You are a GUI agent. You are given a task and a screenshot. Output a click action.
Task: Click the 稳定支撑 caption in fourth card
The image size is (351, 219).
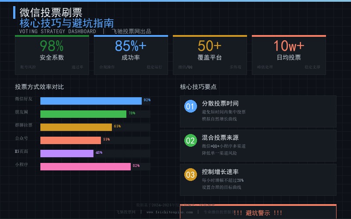[x=312, y=67]
